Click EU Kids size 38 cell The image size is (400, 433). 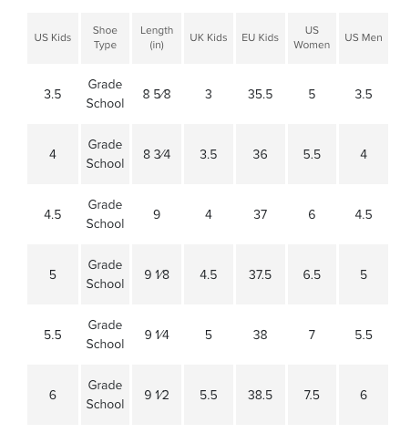click(261, 335)
